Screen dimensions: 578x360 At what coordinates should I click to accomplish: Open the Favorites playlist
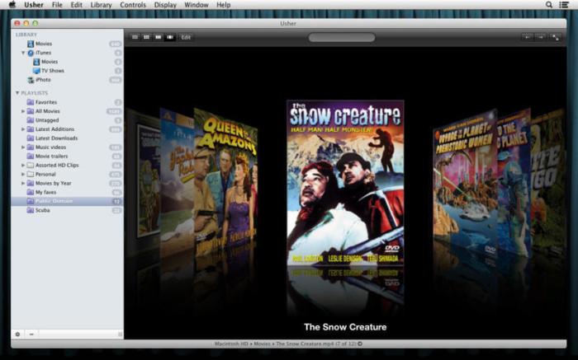[x=45, y=102]
